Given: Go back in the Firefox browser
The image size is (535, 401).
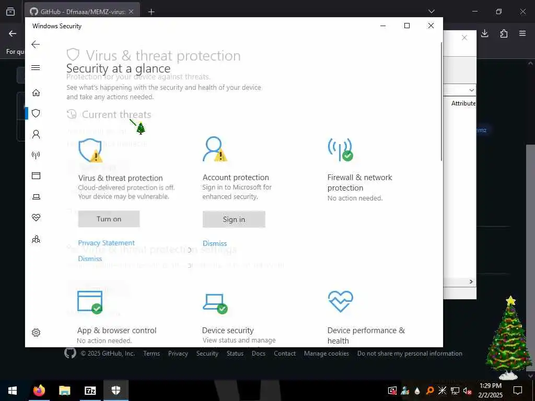Looking at the screenshot, I should coord(13,33).
